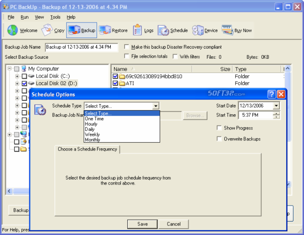Open the Start Date dropdown arrow
The height and width of the screenshot is (235, 304).
[x=276, y=106]
